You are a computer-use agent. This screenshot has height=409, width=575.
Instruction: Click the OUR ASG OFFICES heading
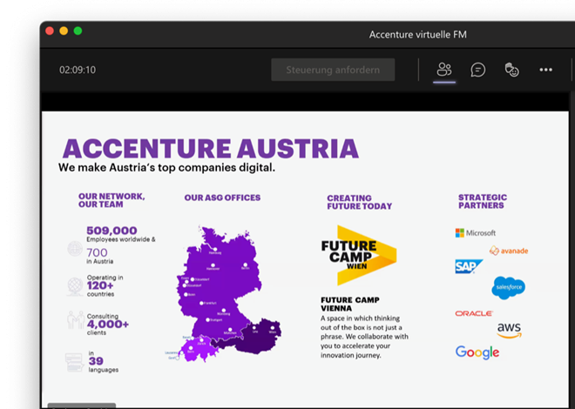pyautogui.click(x=222, y=198)
